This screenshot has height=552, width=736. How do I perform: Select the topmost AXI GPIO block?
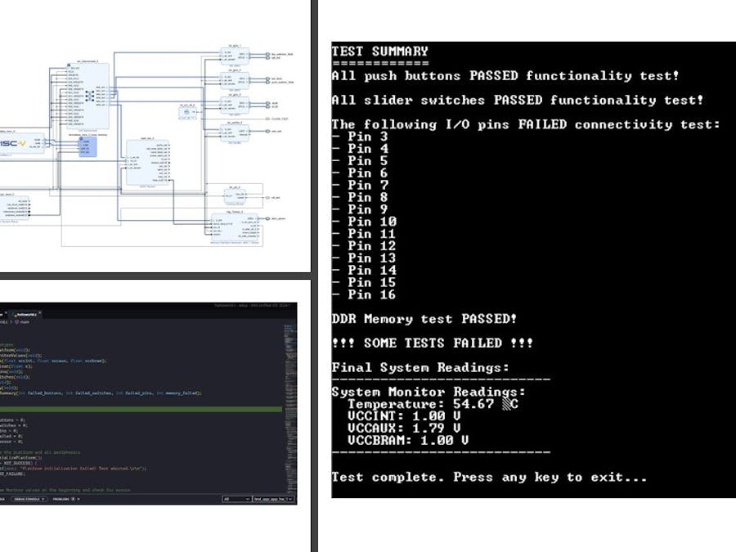click(x=234, y=56)
